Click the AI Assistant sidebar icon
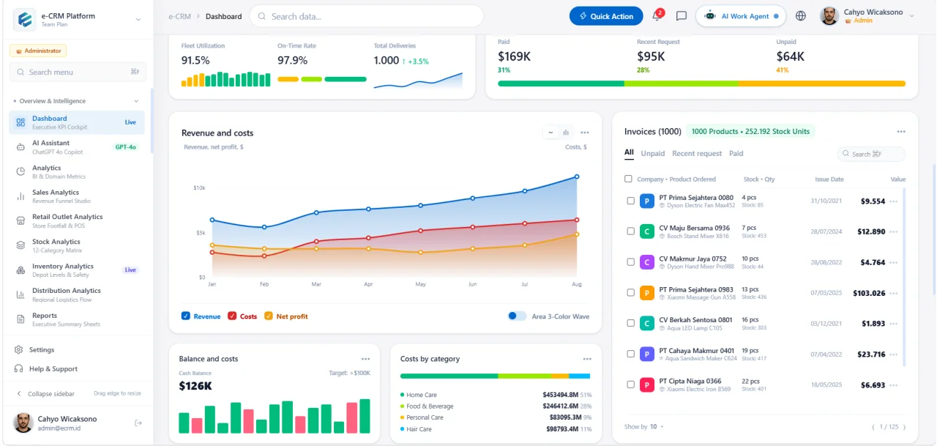The width and height of the screenshot is (937, 446). (20, 147)
